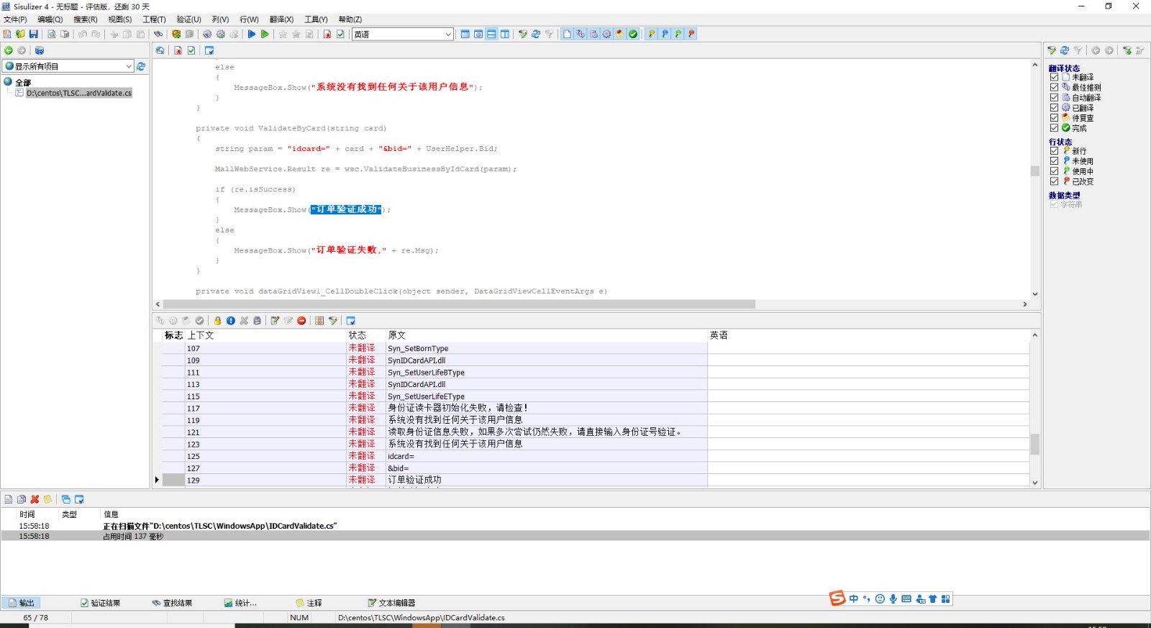
Task: Click the source code horizontal scrollbar thumb
Action: [x=459, y=304]
